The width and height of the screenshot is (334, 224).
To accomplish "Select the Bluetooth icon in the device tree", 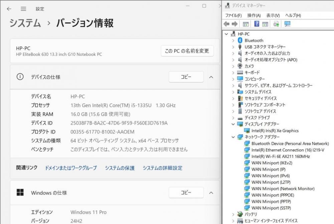I will [x=240, y=40].
